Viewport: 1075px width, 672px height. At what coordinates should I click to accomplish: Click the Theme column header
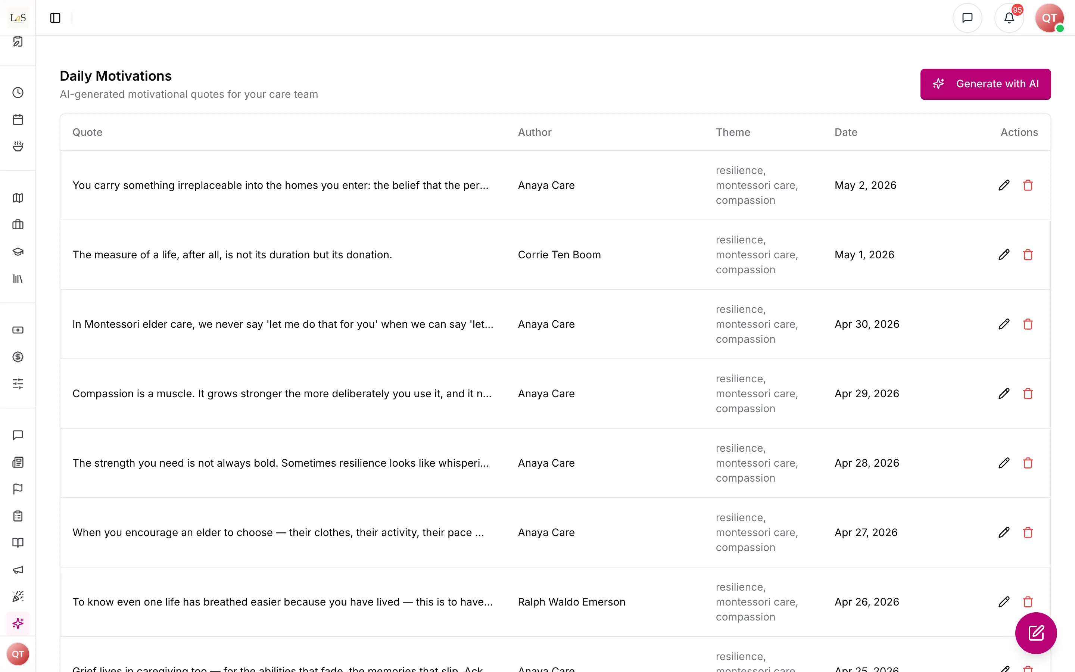tap(733, 133)
